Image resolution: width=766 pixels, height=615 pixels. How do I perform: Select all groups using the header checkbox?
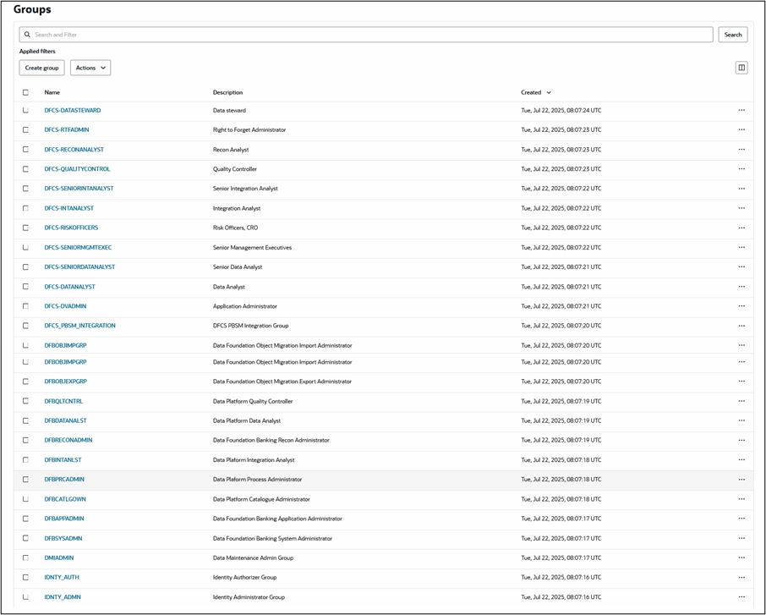25,91
